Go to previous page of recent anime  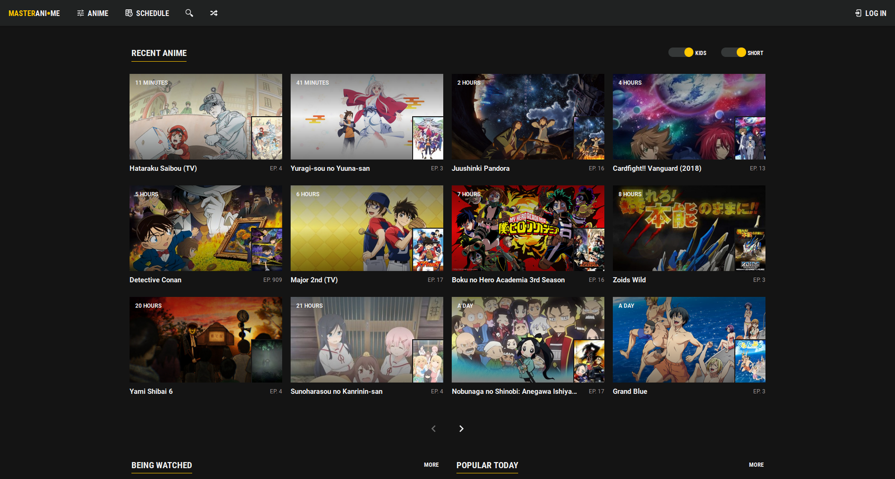click(x=434, y=429)
